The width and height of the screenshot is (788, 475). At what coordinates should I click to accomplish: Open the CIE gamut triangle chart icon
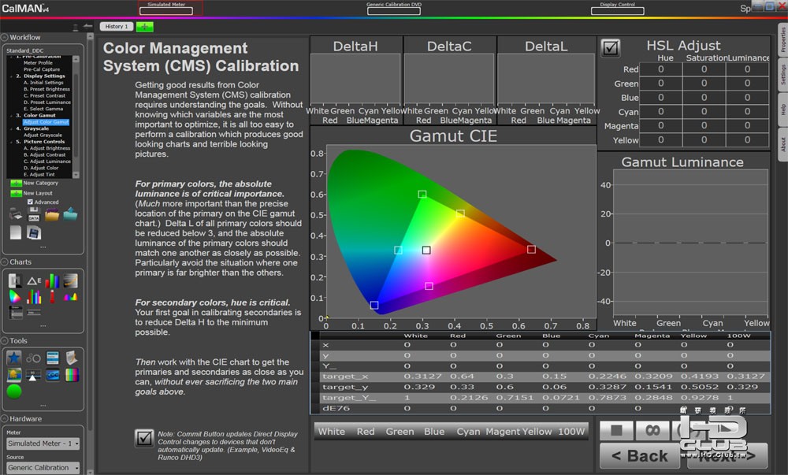click(15, 297)
